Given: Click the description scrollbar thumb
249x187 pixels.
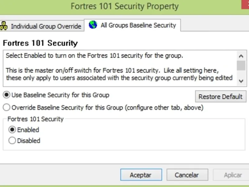Looking at the screenshot, I should click(x=241, y=65).
